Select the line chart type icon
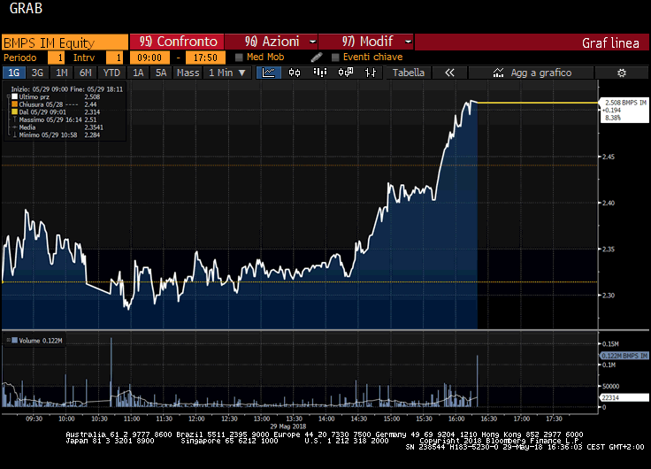This screenshot has width=651, height=469. pyautogui.click(x=269, y=73)
